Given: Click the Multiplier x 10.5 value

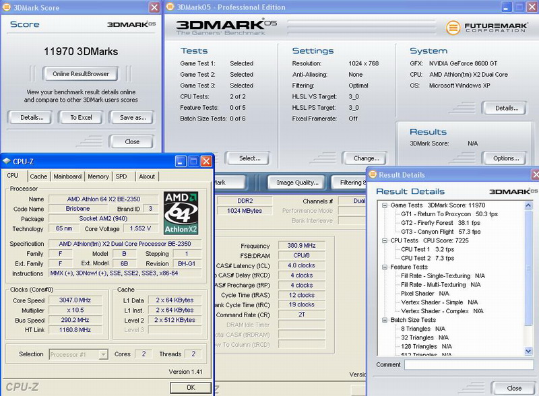Looking at the screenshot, I should click(x=75, y=310).
